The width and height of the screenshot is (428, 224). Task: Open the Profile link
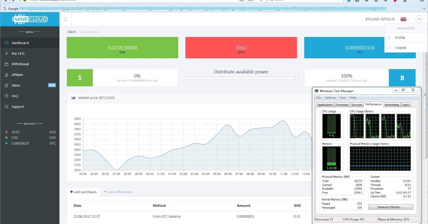401,37
